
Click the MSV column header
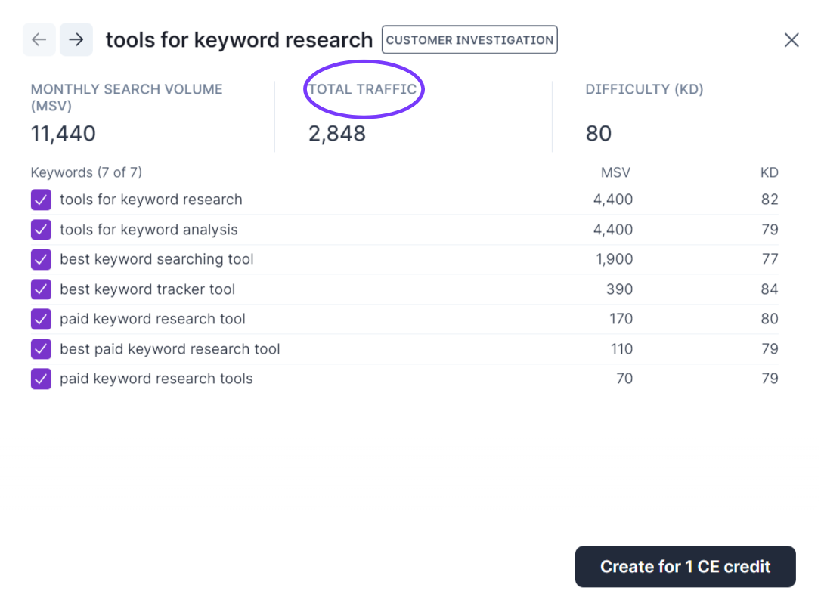[x=615, y=173]
